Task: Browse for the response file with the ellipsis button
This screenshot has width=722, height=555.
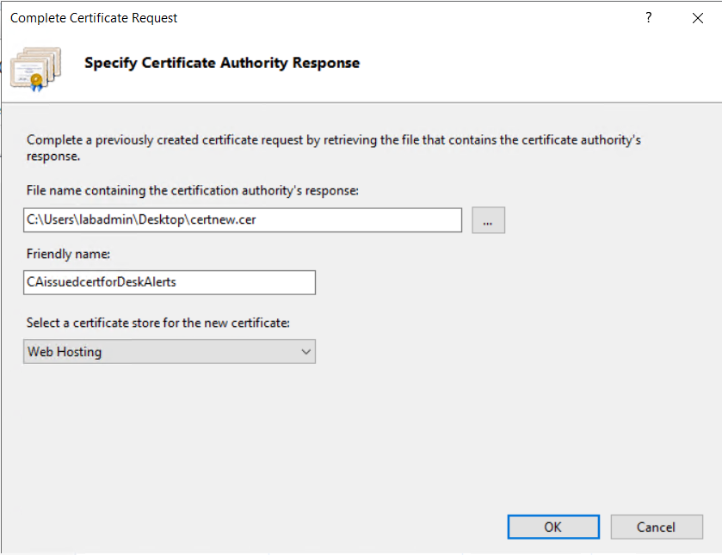Action: [488, 220]
